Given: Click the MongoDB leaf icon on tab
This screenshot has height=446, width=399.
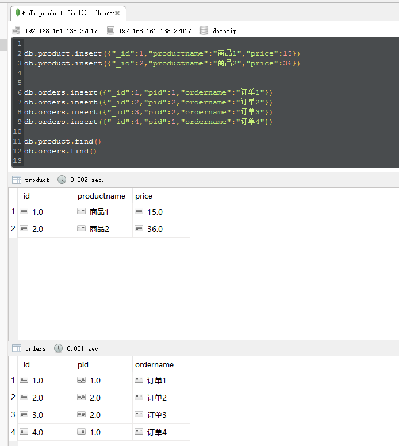Looking at the screenshot, I should (18, 13).
